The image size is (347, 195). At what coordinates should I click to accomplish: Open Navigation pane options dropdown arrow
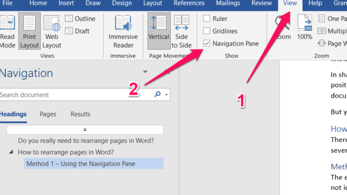click(x=145, y=72)
